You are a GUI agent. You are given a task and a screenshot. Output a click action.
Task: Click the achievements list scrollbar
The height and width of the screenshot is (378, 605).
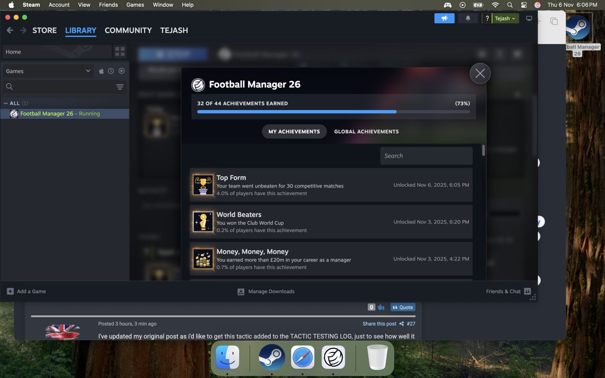coord(484,150)
